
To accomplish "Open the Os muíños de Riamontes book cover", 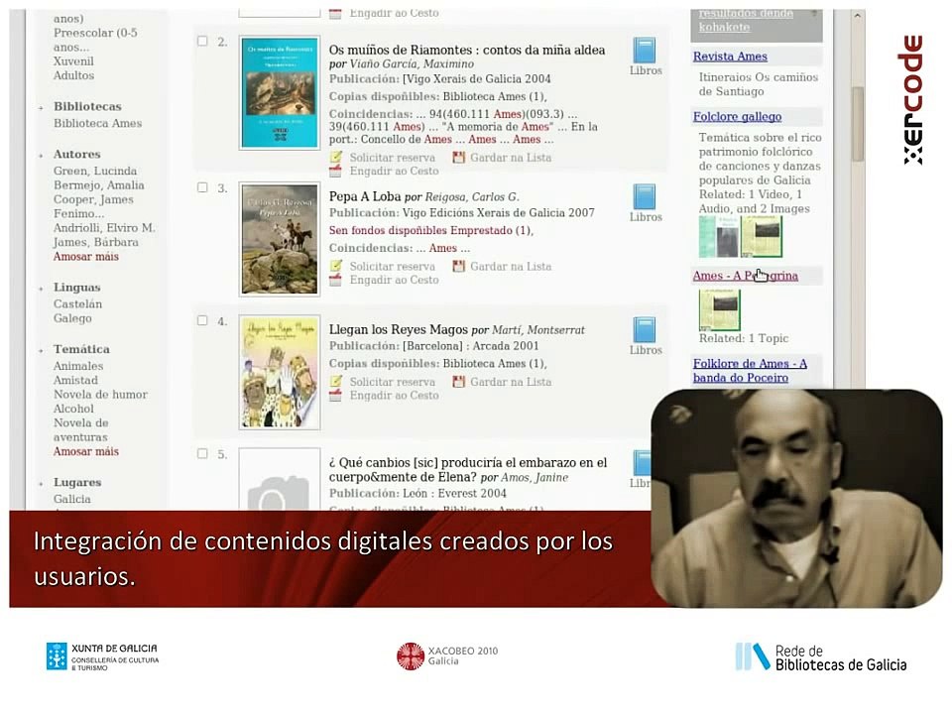I will click(x=280, y=93).
